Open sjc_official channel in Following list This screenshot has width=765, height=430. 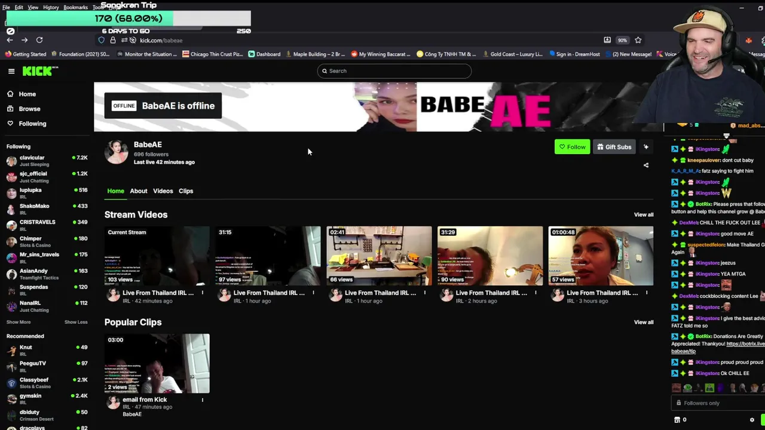click(47, 177)
